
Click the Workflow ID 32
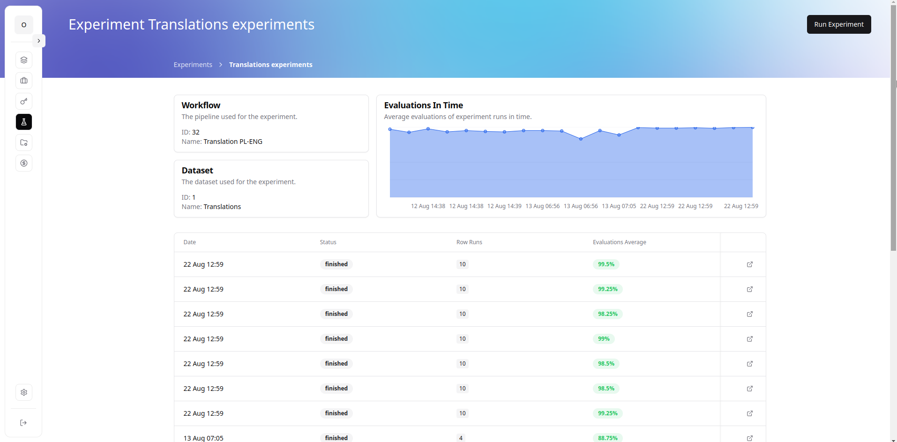(x=196, y=132)
